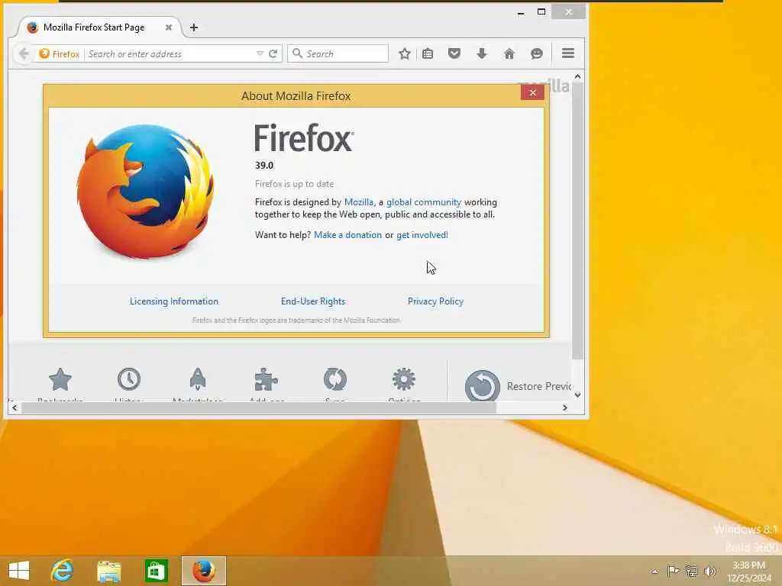Close the About Mozilla Firefox dialog

click(x=532, y=92)
